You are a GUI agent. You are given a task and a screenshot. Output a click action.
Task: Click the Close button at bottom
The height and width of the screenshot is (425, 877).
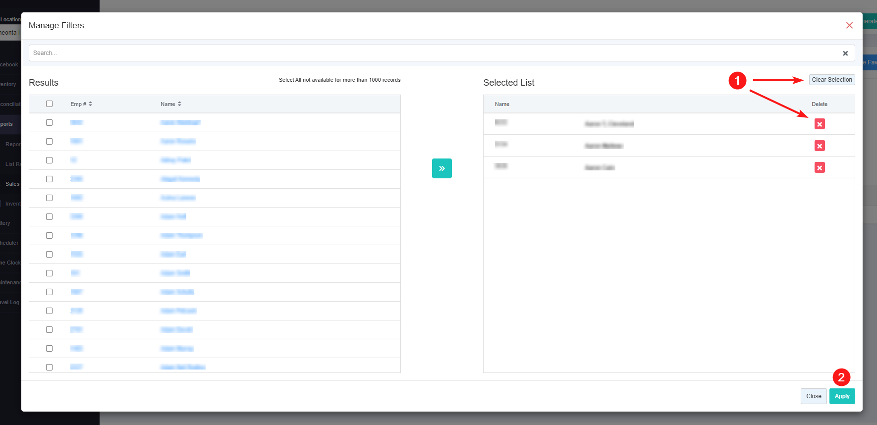[x=814, y=396]
